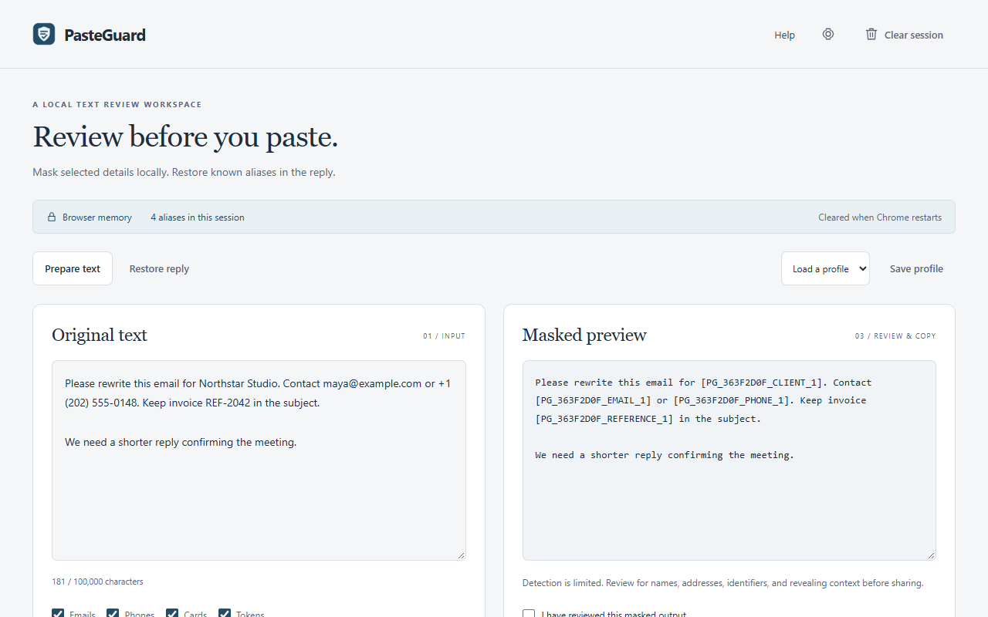988x617 pixels.
Task: Click the '4 aliases in this session' text
Action: coord(198,217)
